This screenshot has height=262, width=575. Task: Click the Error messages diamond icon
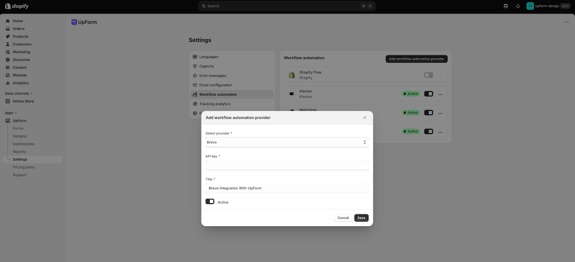coord(195,76)
